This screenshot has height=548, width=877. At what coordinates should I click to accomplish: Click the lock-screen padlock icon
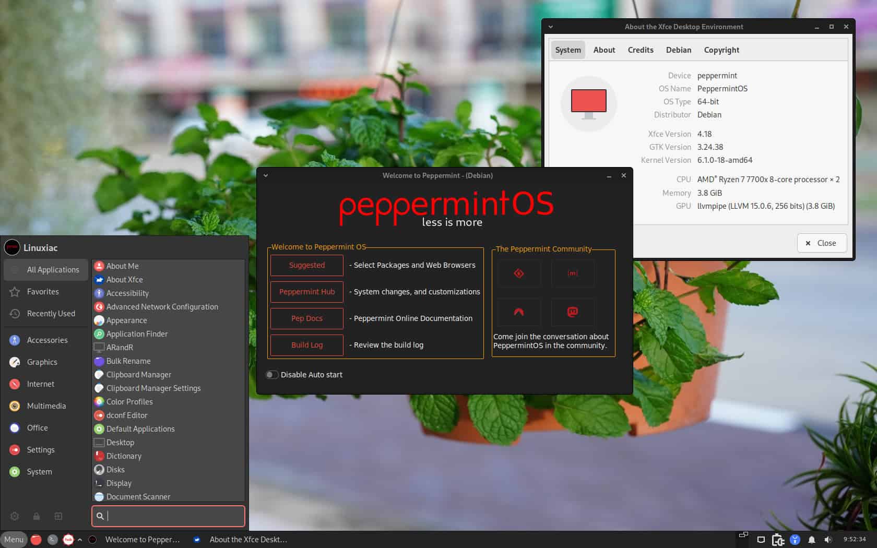(36, 516)
